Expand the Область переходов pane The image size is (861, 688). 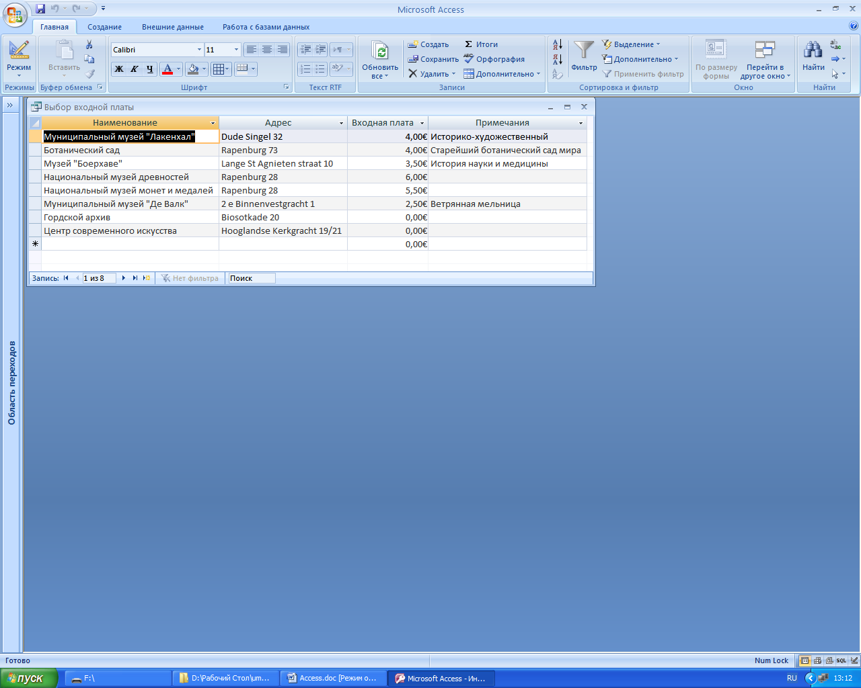[10, 105]
